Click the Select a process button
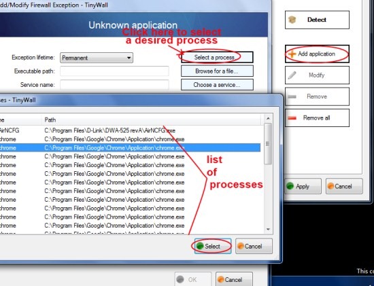Viewport: 374px width, 286px height. coord(217,58)
